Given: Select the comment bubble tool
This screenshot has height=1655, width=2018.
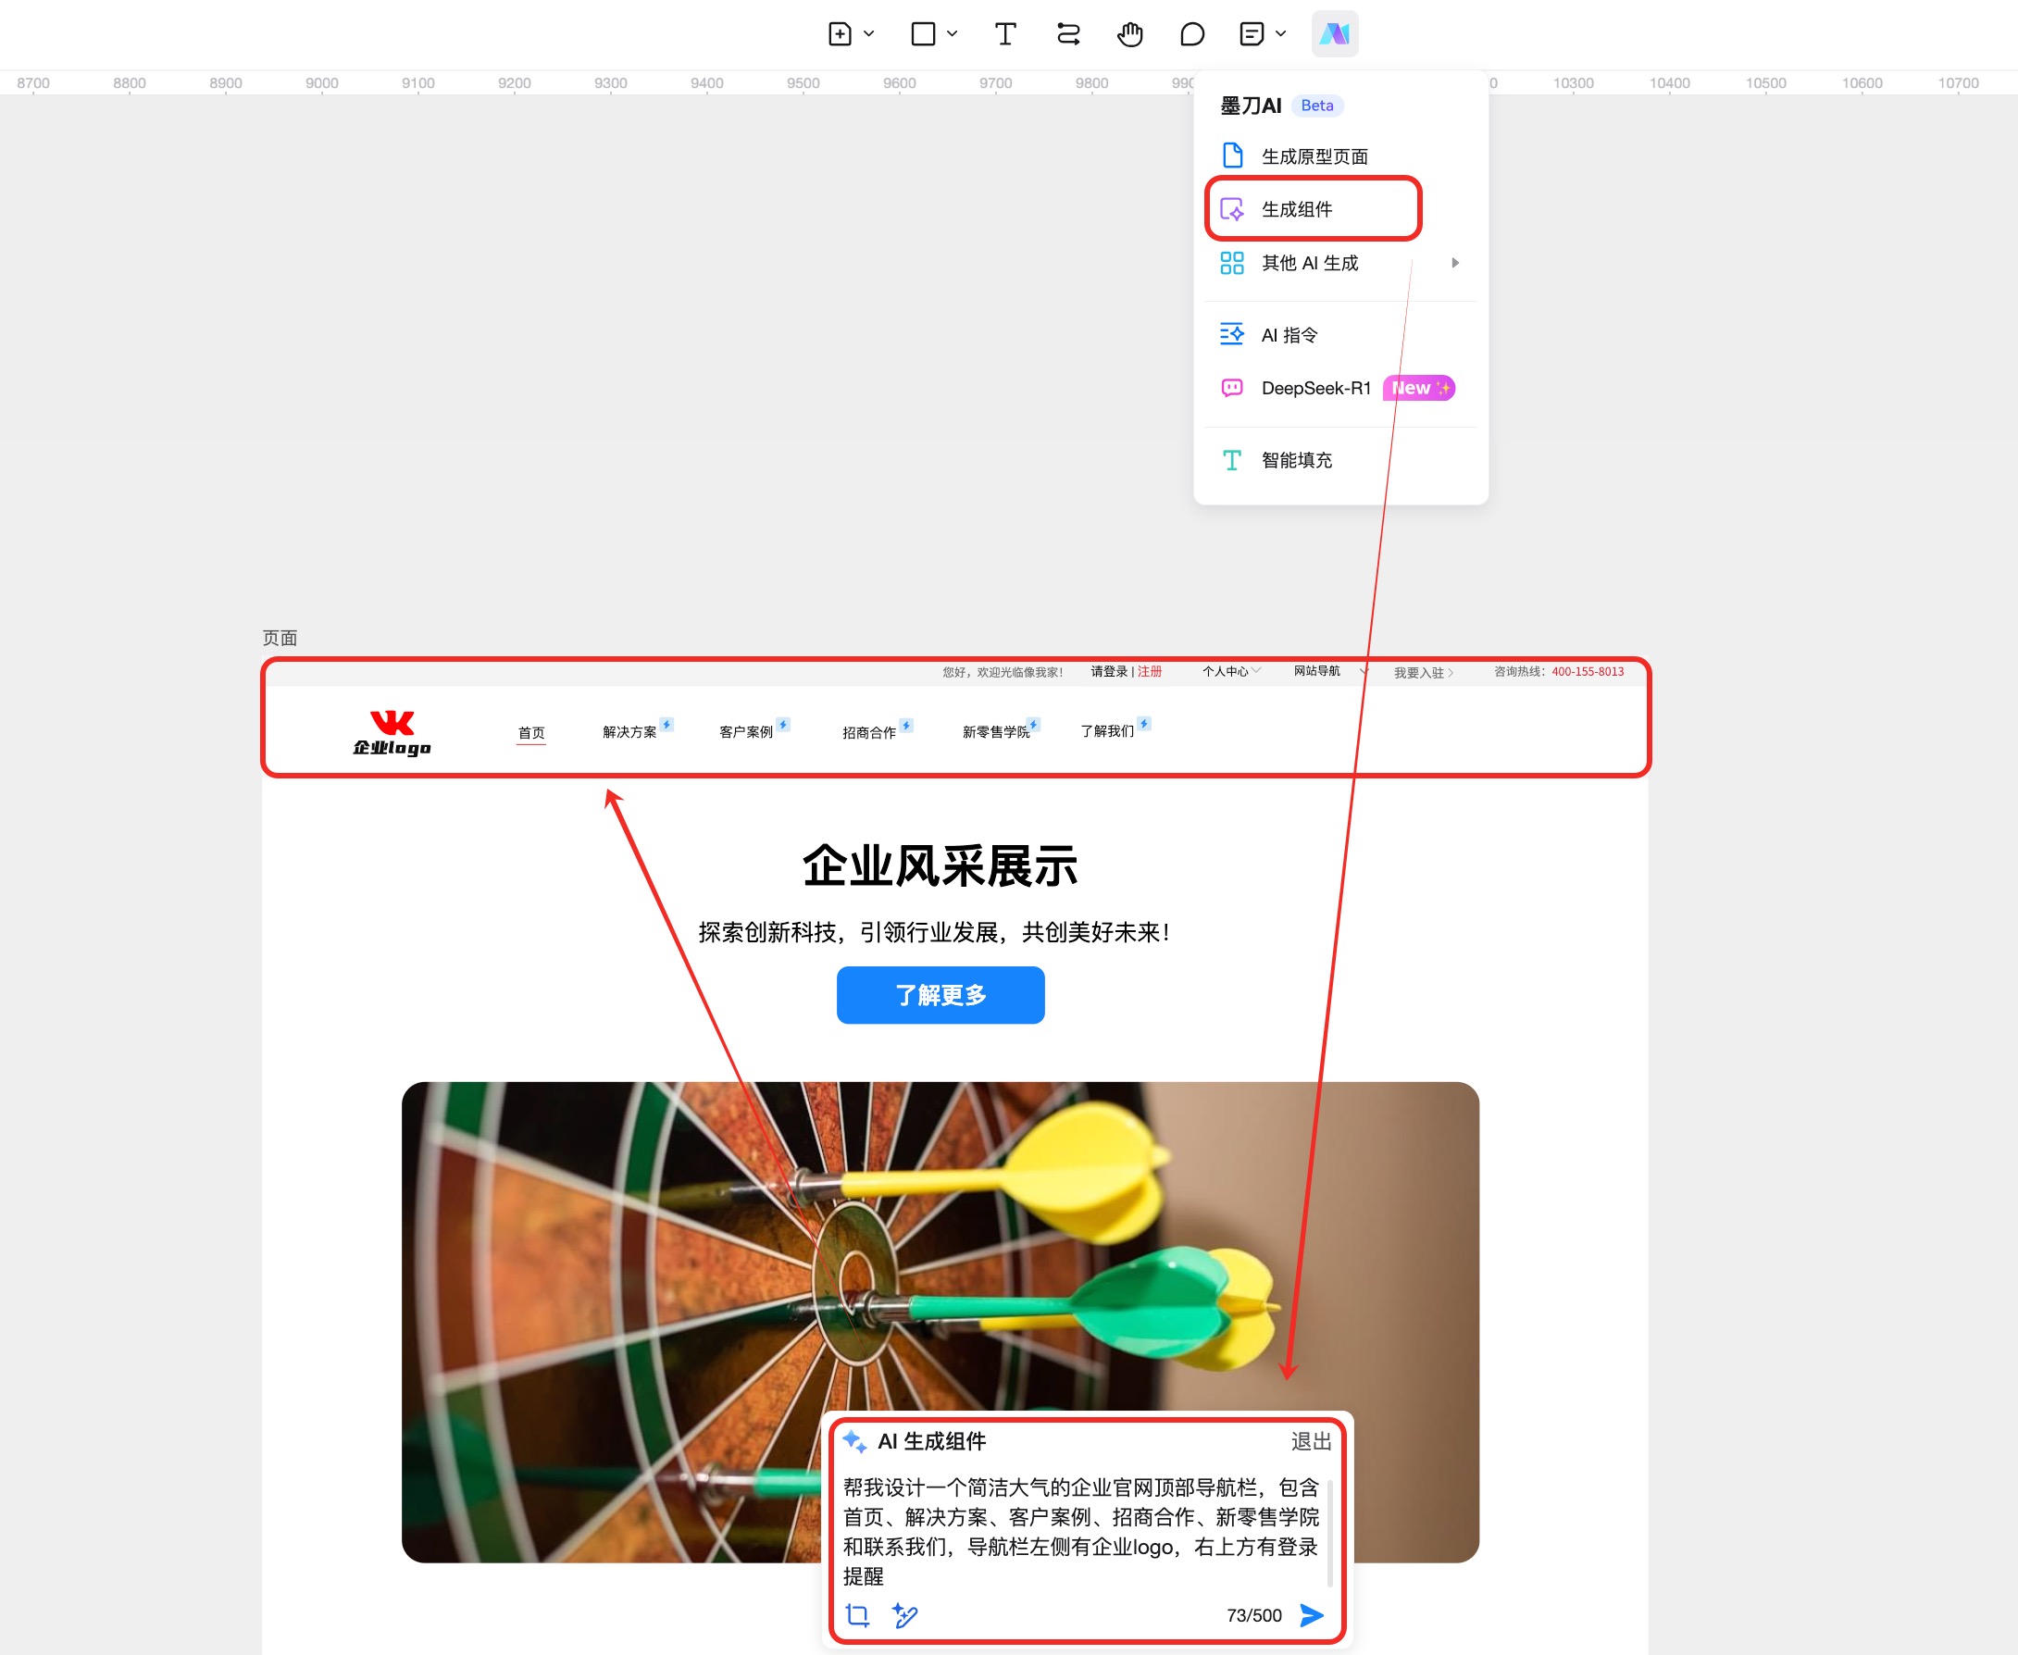Looking at the screenshot, I should 1191,34.
